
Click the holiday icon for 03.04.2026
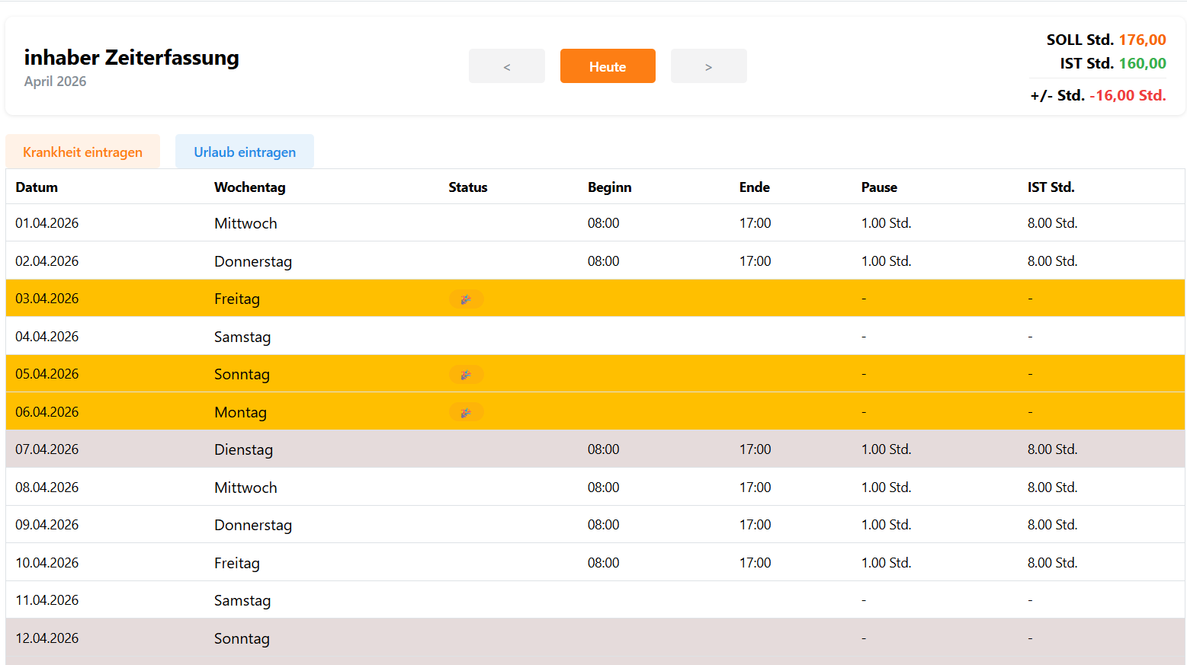pyautogui.click(x=466, y=299)
